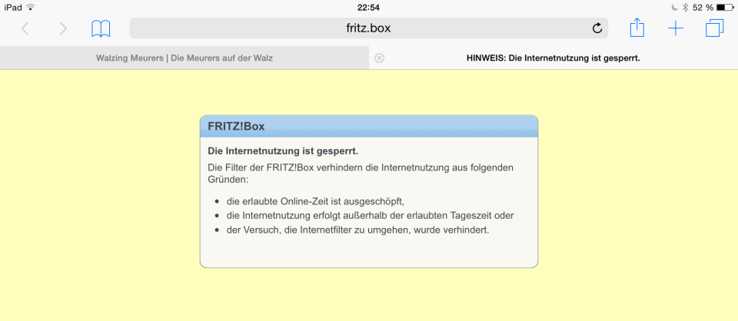The image size is (738, 321).
Task: Tap the Do Not Disturb moon icon
Action: coord(676,7)
